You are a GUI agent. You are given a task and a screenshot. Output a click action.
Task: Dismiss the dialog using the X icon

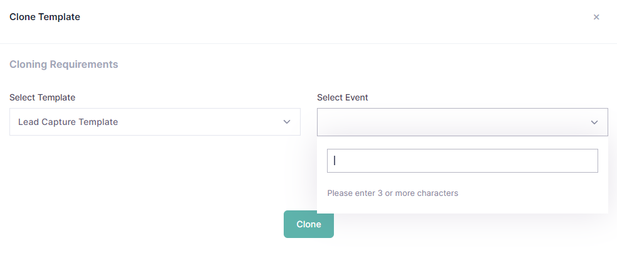596,17
